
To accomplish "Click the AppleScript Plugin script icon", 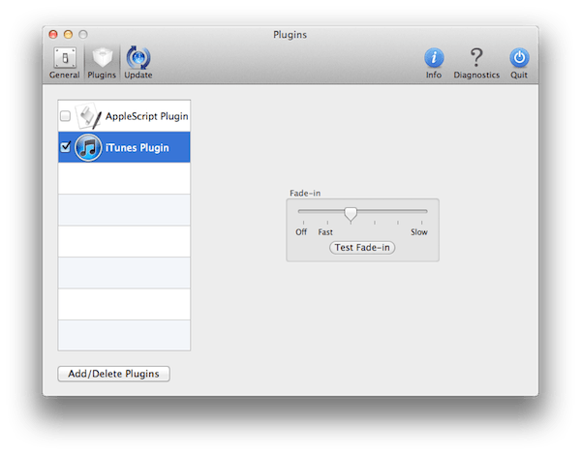I will coord(88,116).
